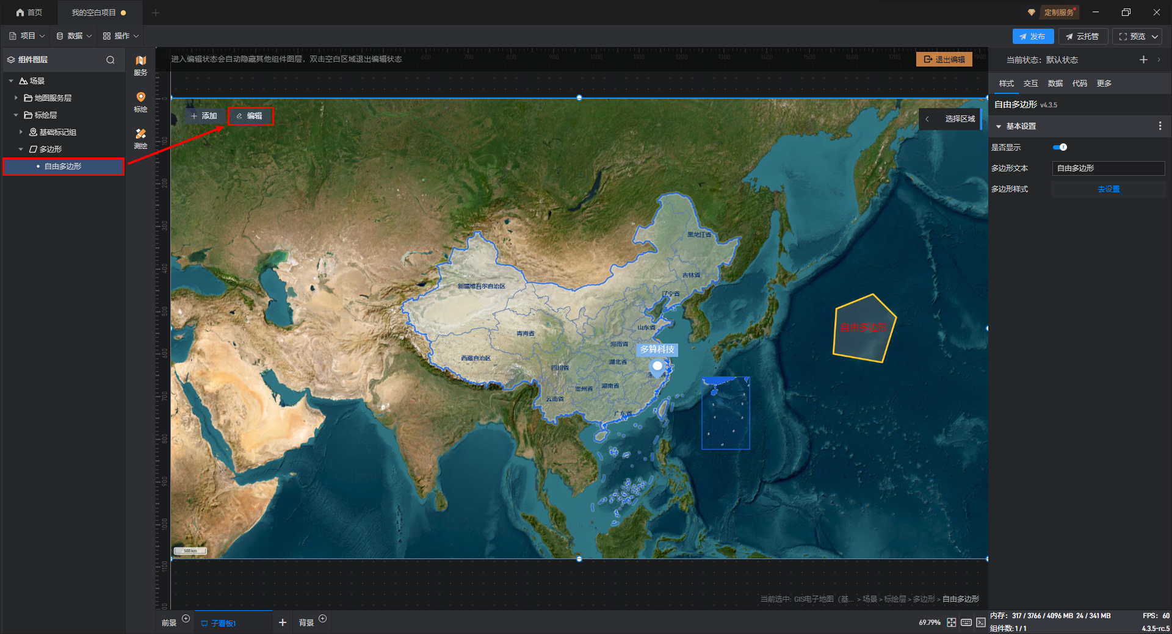The height and width of the screenshot is (634, 1172).
Task: Click the 组件图层 layers icon
Action: pyautogui.click(x=11, y=60)
